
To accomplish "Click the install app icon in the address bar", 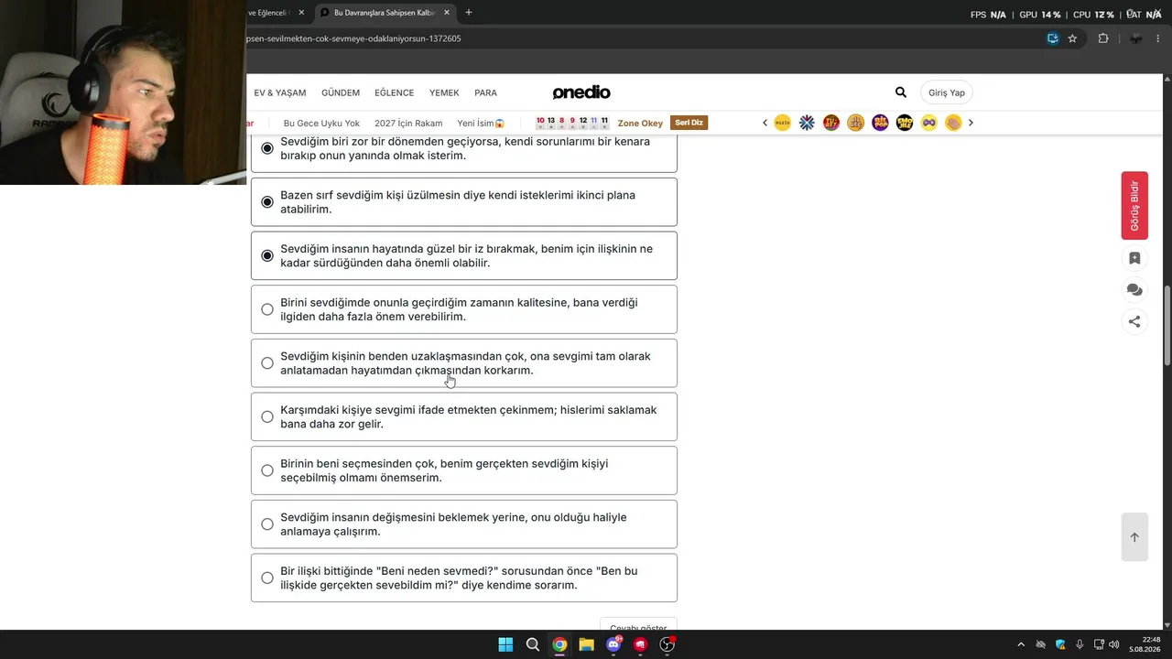I will pyautogui.click(x=1053, y=38).
